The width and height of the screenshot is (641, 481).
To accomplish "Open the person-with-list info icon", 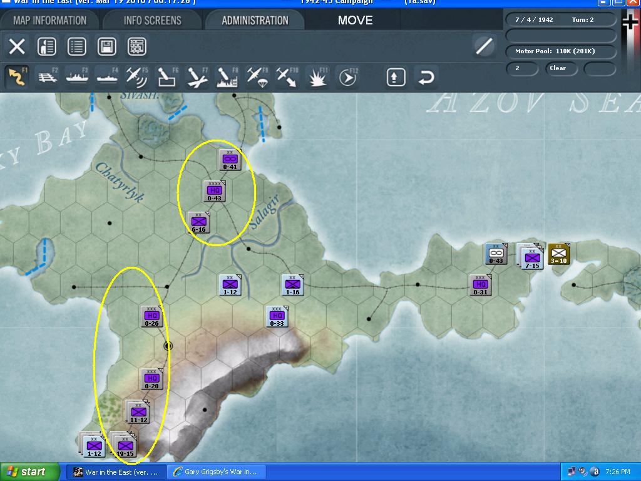I will point(46,46).
